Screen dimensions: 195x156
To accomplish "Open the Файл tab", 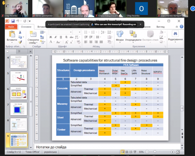I will pyautogui.click(x=11, y=27).
